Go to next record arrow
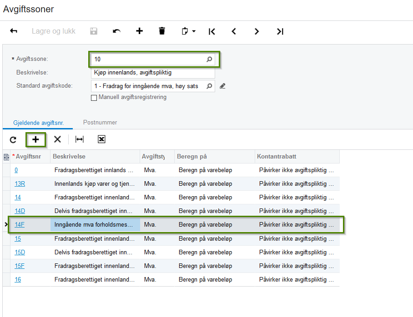 point(257,31)
